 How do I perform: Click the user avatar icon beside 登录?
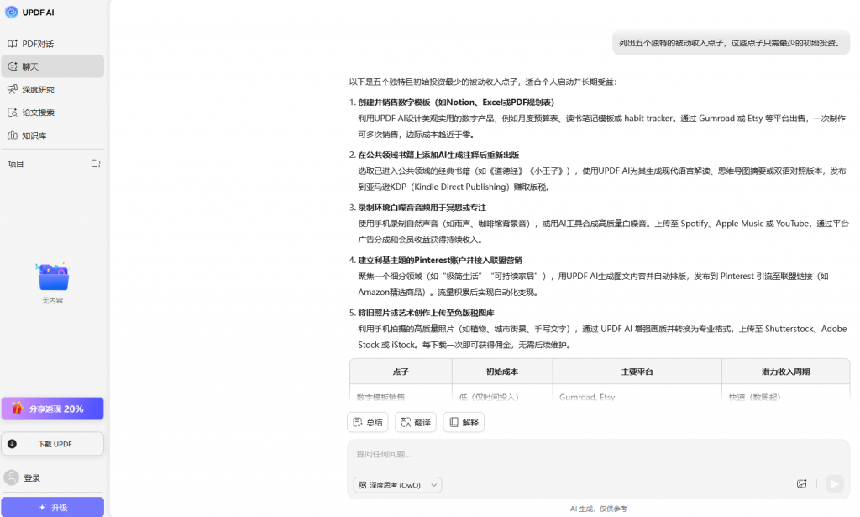(x=12, y=477)
